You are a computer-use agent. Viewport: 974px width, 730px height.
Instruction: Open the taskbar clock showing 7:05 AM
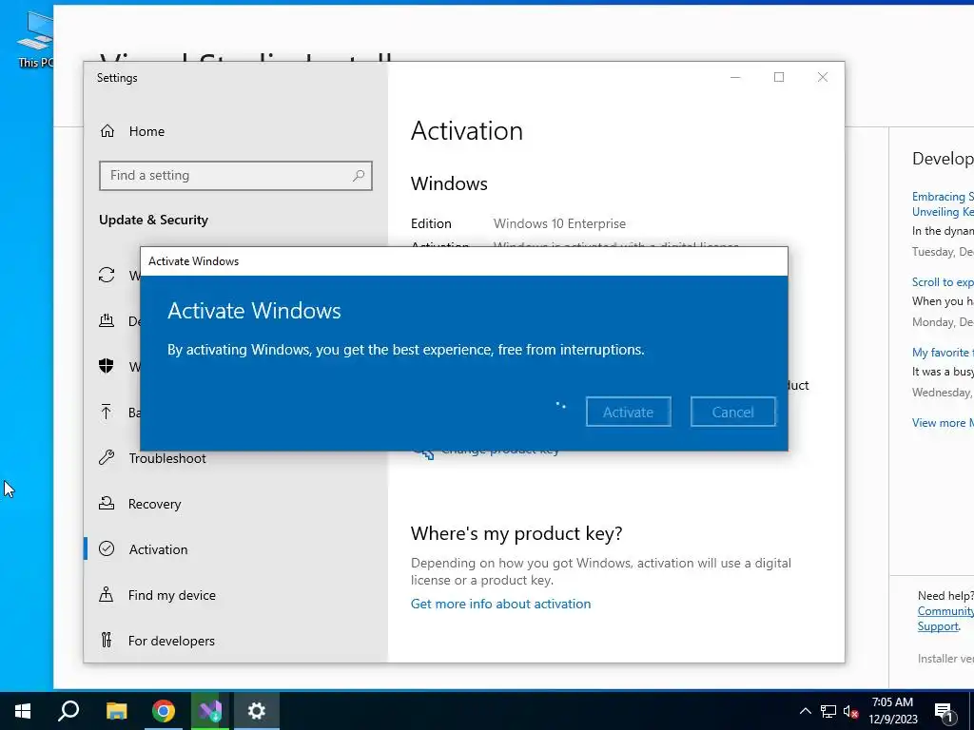pos(893,711)
